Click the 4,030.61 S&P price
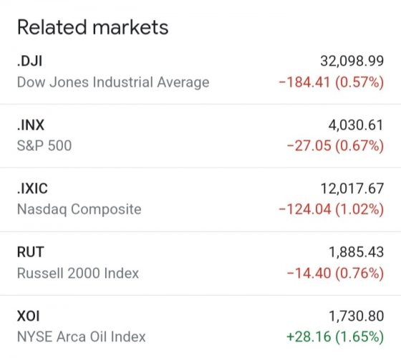 click(x=356, y=125)
